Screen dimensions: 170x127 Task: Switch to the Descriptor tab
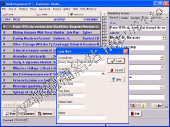point(135,18)
